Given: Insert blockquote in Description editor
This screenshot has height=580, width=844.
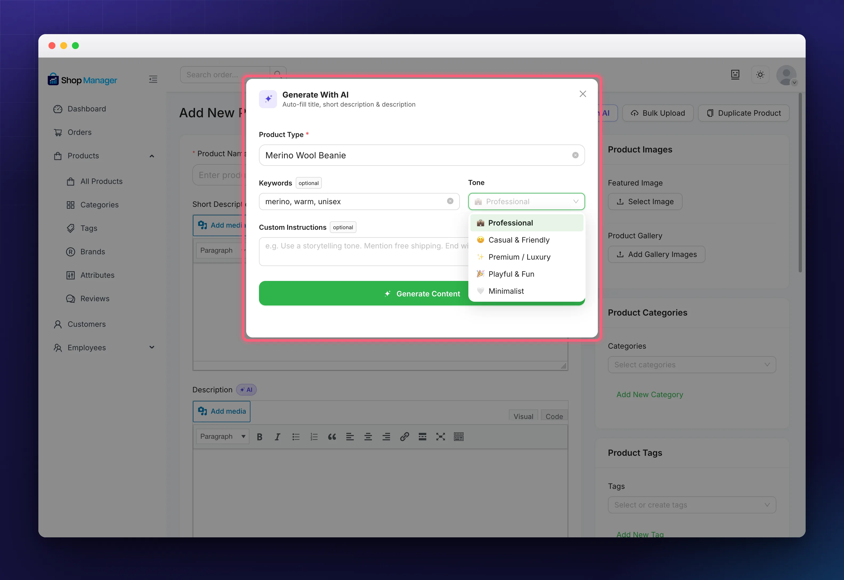Looking at the screenshot, I should pyautogui.click(x=332, y=437).
